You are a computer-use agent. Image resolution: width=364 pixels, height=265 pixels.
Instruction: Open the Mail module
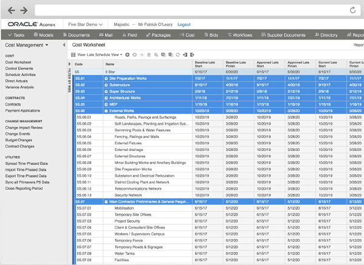point(106,35)
